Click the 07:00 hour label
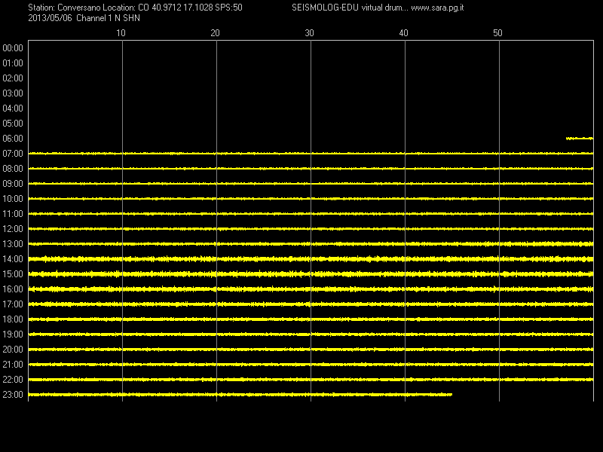This screenshot has height=452, width=603. click(13, 154)
